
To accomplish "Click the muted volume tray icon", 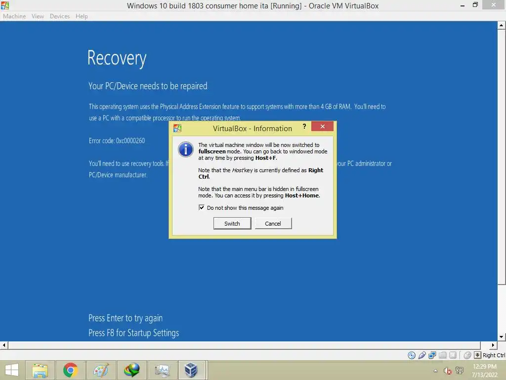I will point(447,371).
